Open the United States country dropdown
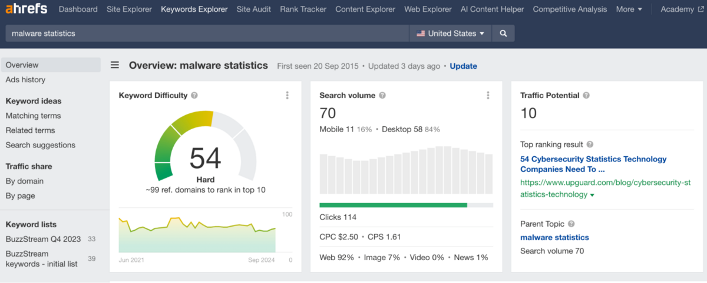The image size is (707, 283). 451,33
